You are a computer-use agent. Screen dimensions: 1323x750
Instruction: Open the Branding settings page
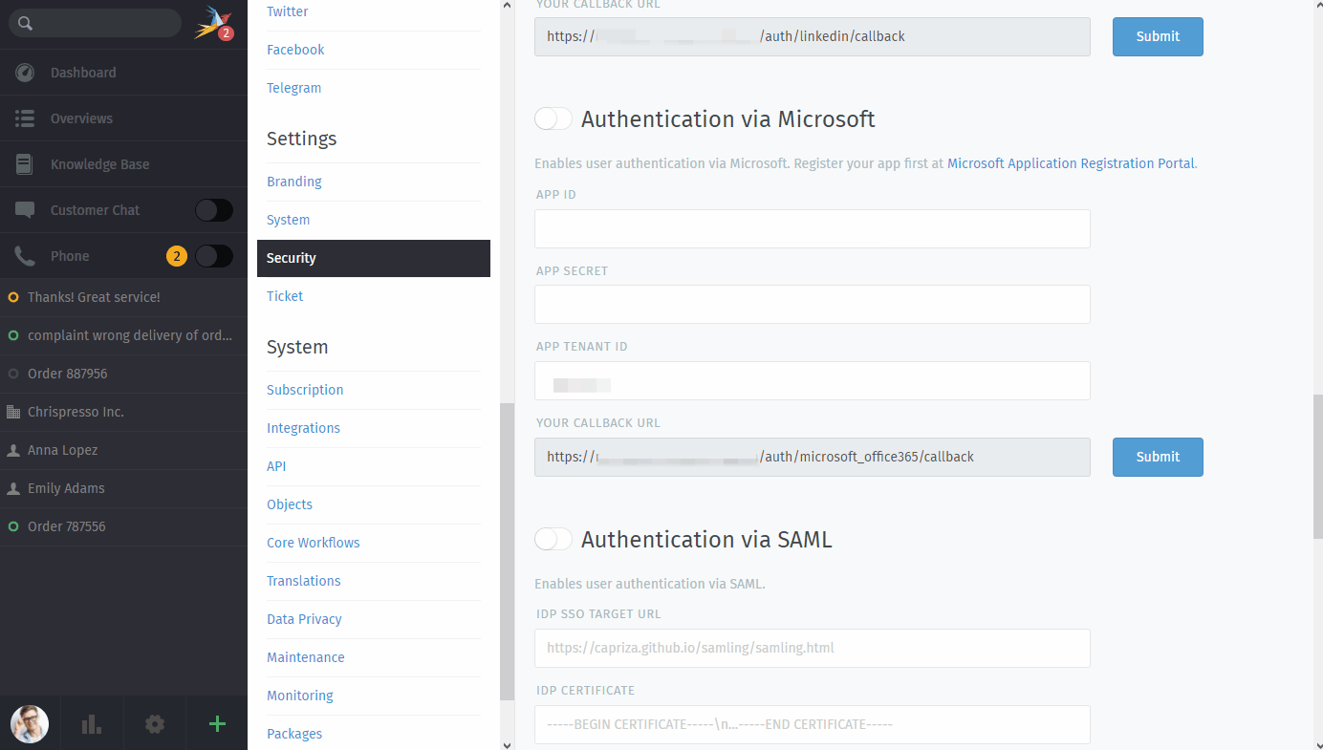click(293, 182)
